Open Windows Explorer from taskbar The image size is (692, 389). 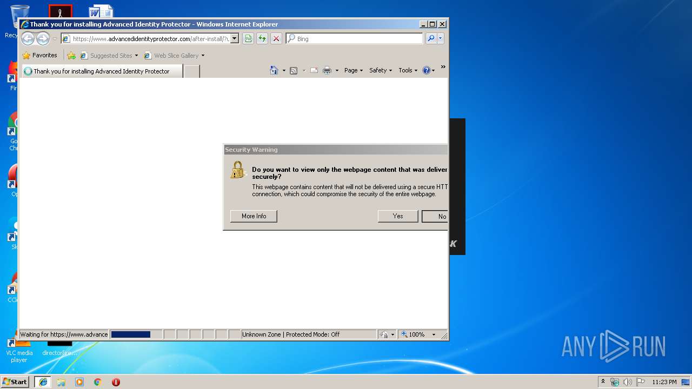tap(61, 382)
